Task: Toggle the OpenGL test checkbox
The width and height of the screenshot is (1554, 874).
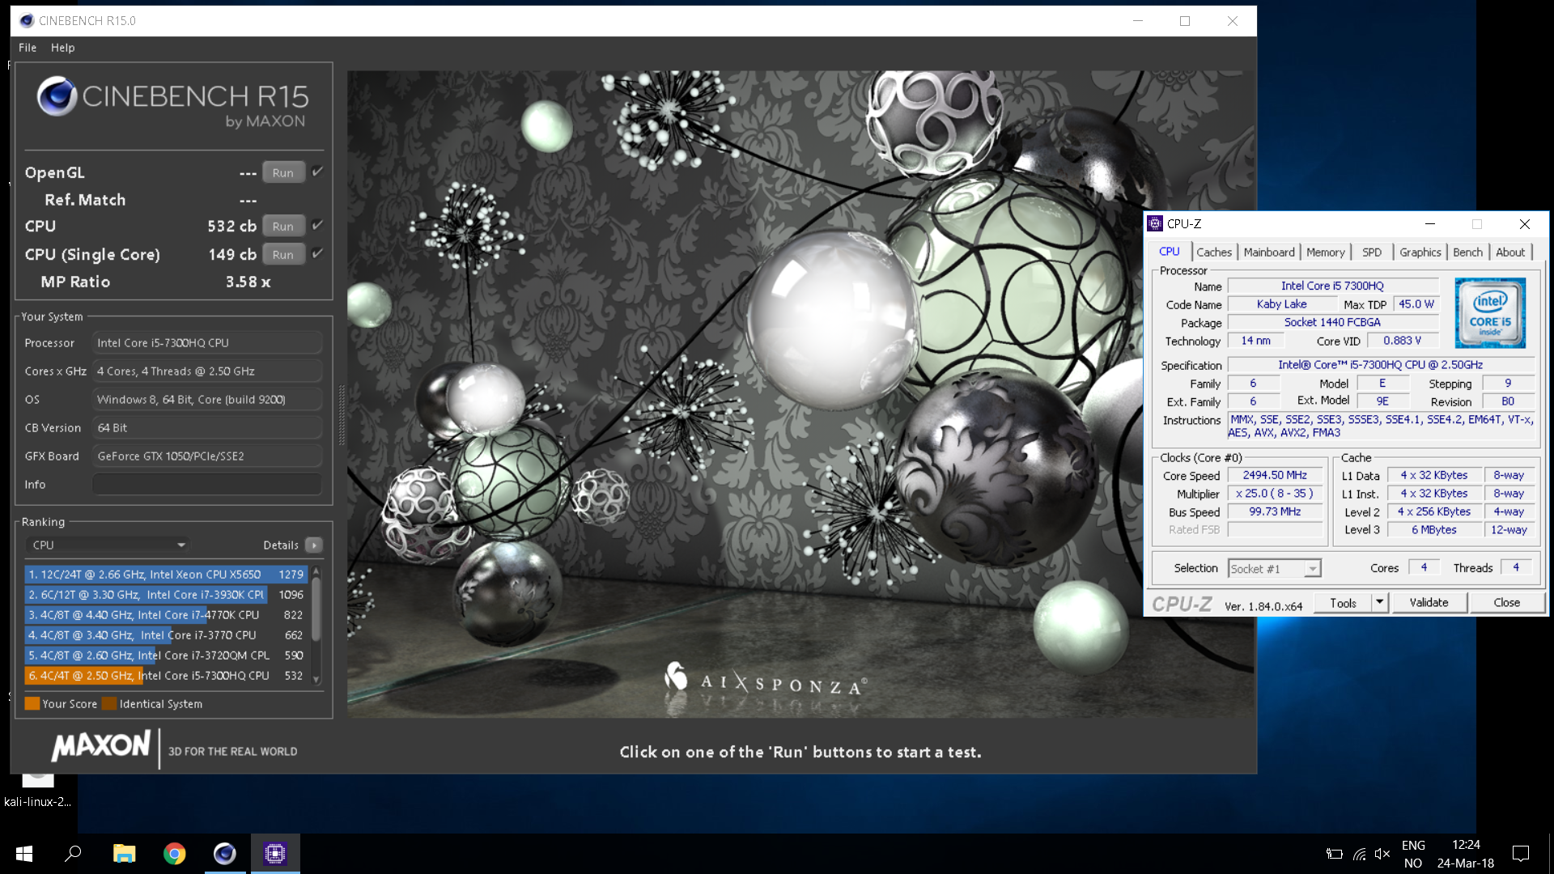Action: (317, 172)
